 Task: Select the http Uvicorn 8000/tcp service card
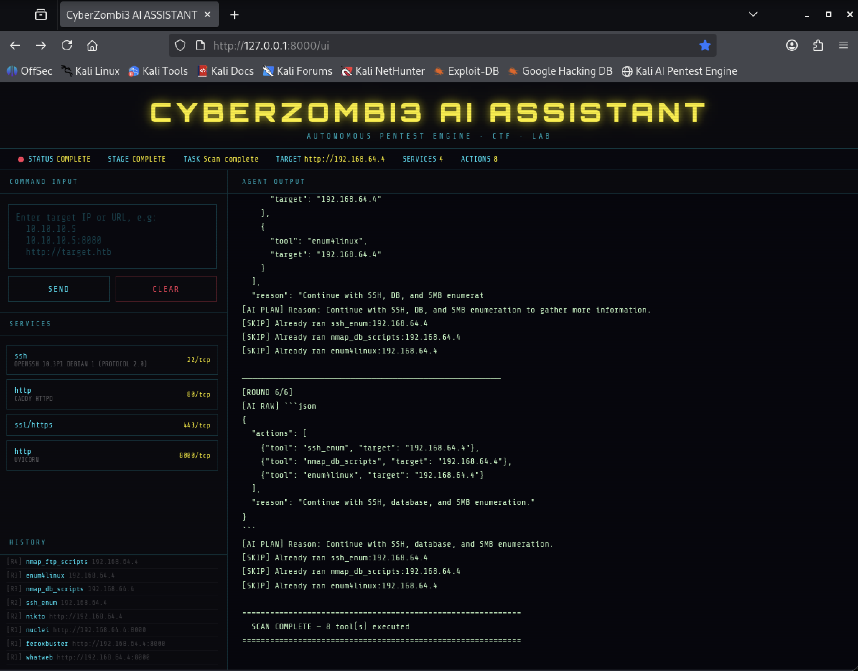(112, 455)
